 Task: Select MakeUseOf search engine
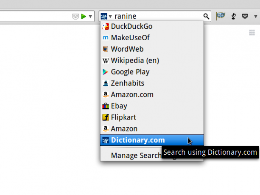click(152, 38)
